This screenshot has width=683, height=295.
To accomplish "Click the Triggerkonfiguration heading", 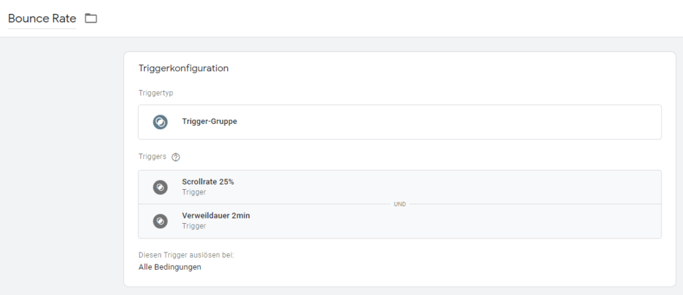I will click(x=183, y=68).
